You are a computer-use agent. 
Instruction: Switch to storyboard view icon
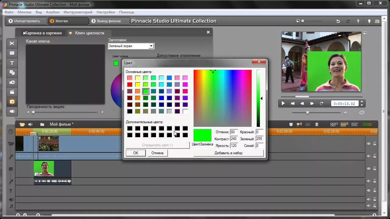click(x=334, y=124)
